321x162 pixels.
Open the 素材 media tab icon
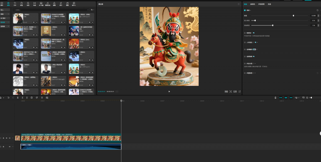pos(2,4)
